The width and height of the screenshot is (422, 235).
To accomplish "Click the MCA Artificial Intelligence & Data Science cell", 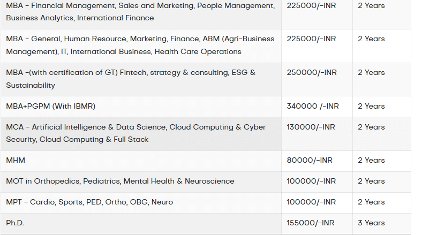I will coord(136,133).
